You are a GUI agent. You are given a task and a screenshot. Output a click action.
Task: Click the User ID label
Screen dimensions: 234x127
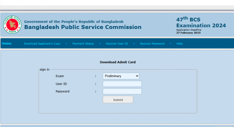[61, 84]
